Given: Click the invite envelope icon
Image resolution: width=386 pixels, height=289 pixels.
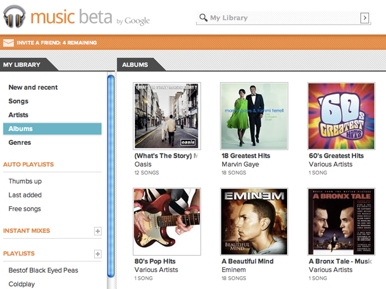Looking at the screenshot, I should tap(8, 43).
